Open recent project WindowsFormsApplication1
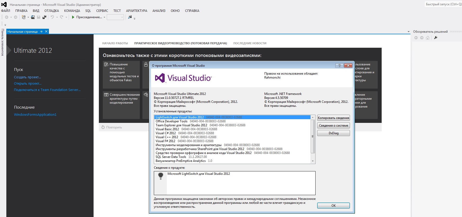Screen dimensions: 462x217 pos(35,115)
